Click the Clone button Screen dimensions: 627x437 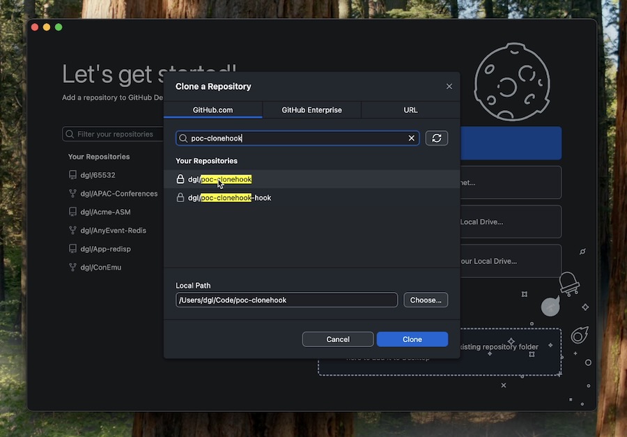(412, 339)
